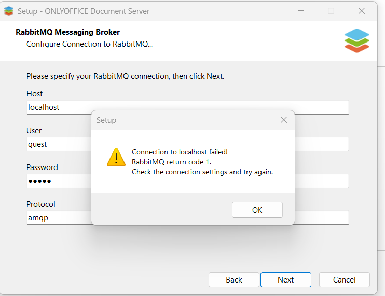385x296 pixels.
Task: Go Back to the previous setup step
Action: coord(233,279)
